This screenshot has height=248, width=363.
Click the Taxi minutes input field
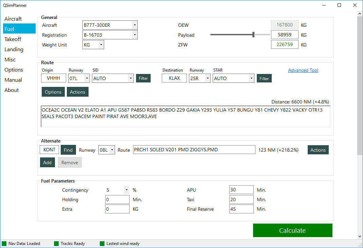click(242, 199)
